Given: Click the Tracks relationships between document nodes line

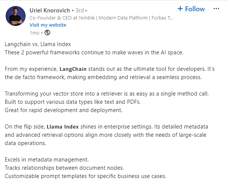Looking at the screenshot, I should pos(64,168).
